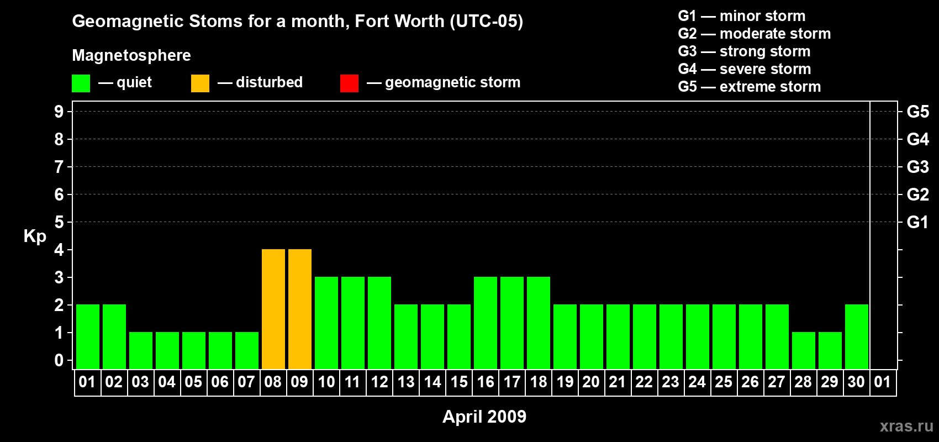The image size is (939, 442).
Task: Click the date label 18
Action: 538,382
